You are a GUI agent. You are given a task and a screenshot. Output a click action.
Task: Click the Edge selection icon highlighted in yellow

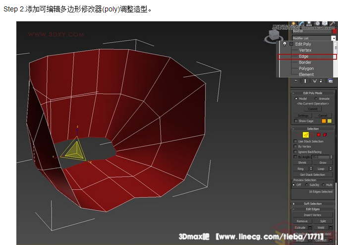pyautogui.click(x=306, y=134)
